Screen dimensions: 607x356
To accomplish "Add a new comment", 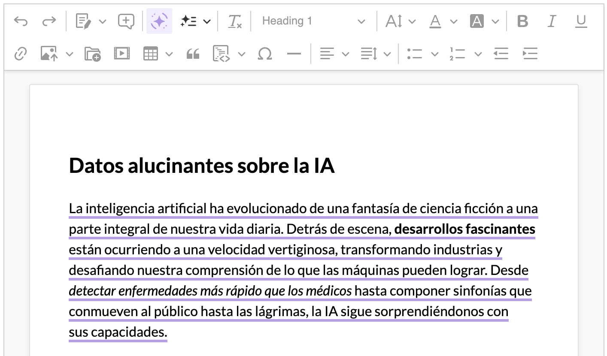I will (125, 21).
